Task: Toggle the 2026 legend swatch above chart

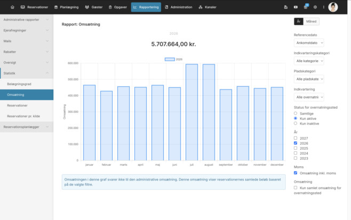Action: [170, 59]
